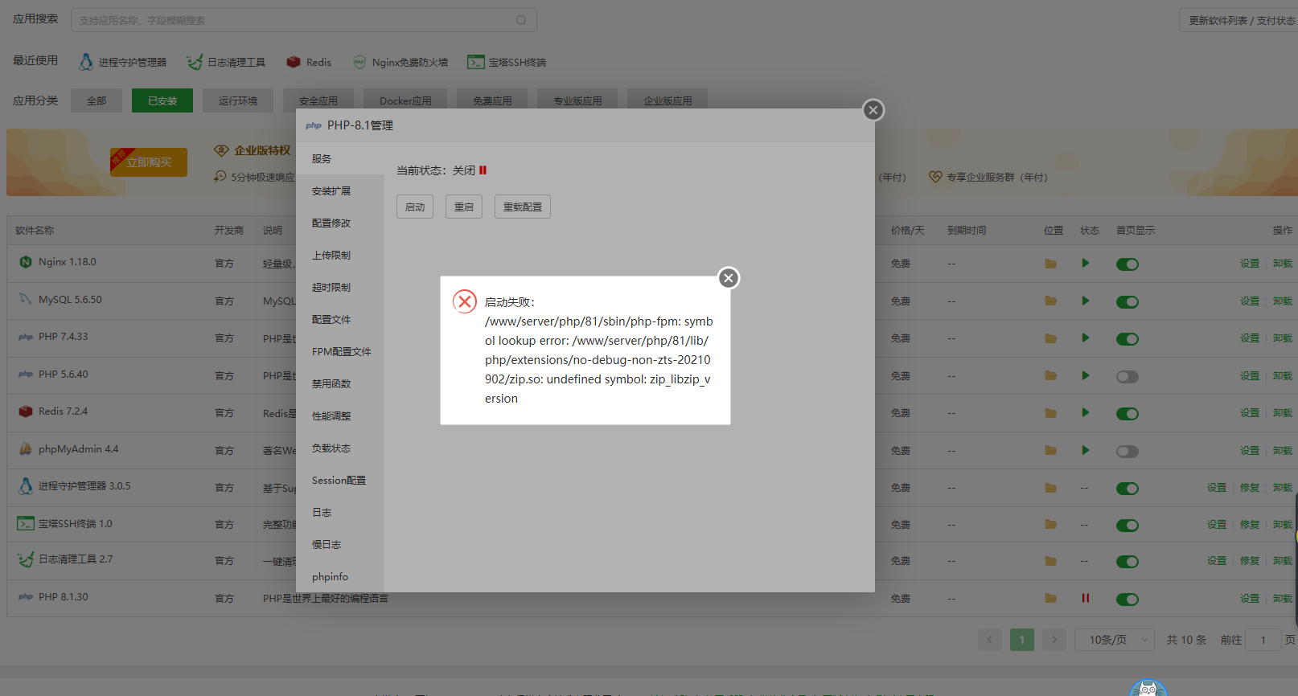Click the Redis 7.2.4 software name

(x=63, y=411)
